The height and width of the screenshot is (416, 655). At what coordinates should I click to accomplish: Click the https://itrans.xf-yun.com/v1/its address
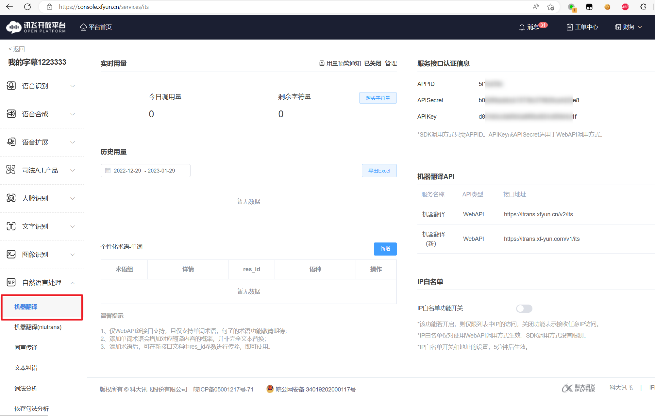542,239
